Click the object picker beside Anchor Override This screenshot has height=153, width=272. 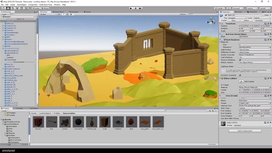click(270, 55)
